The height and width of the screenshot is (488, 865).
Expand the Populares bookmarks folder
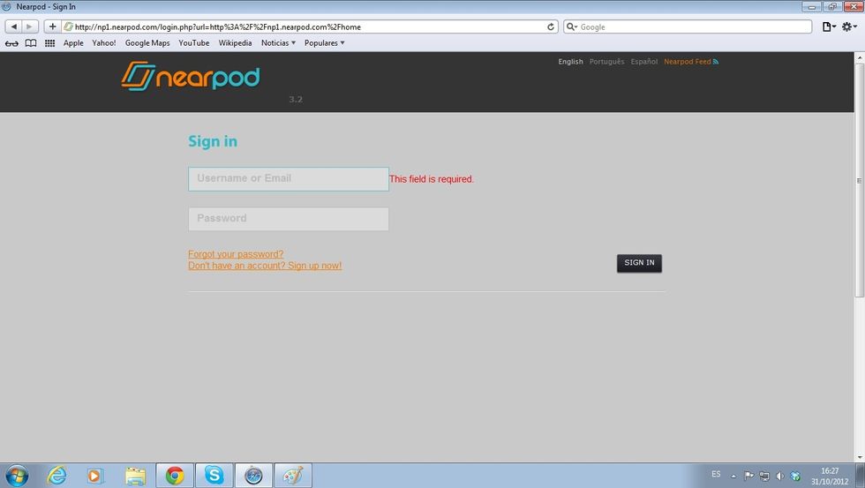pos(325,43)
